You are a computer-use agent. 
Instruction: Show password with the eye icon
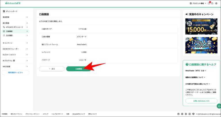click(x=85, y=60)
